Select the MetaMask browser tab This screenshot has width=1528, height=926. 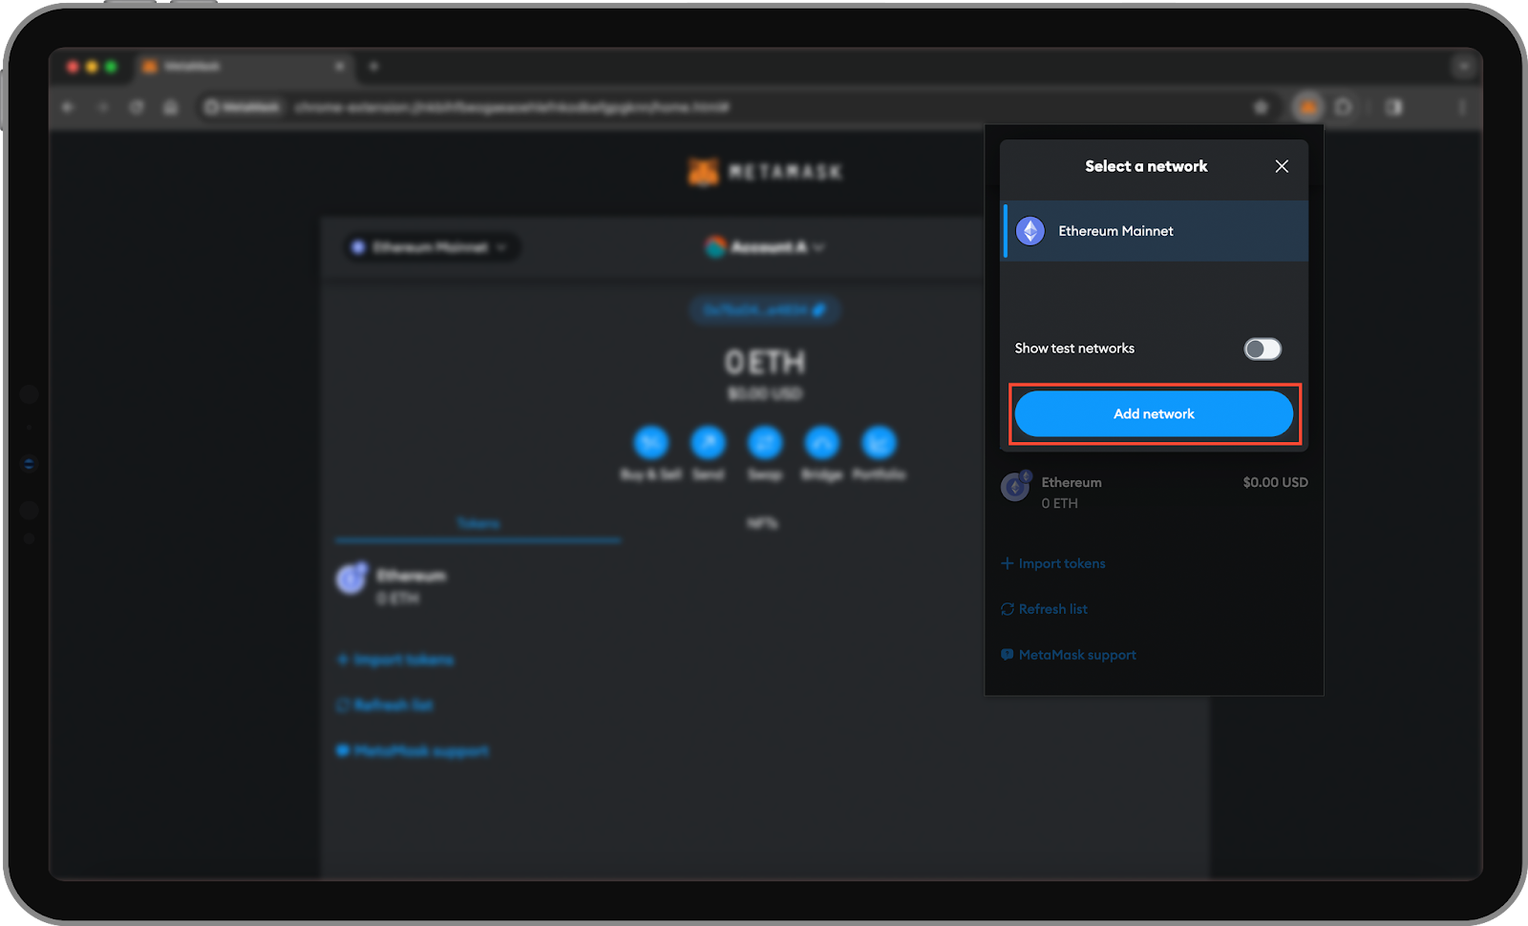(244, 66)
